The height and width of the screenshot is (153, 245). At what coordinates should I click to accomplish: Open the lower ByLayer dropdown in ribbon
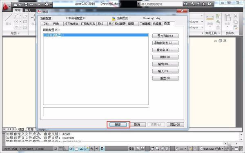(202, 27)
